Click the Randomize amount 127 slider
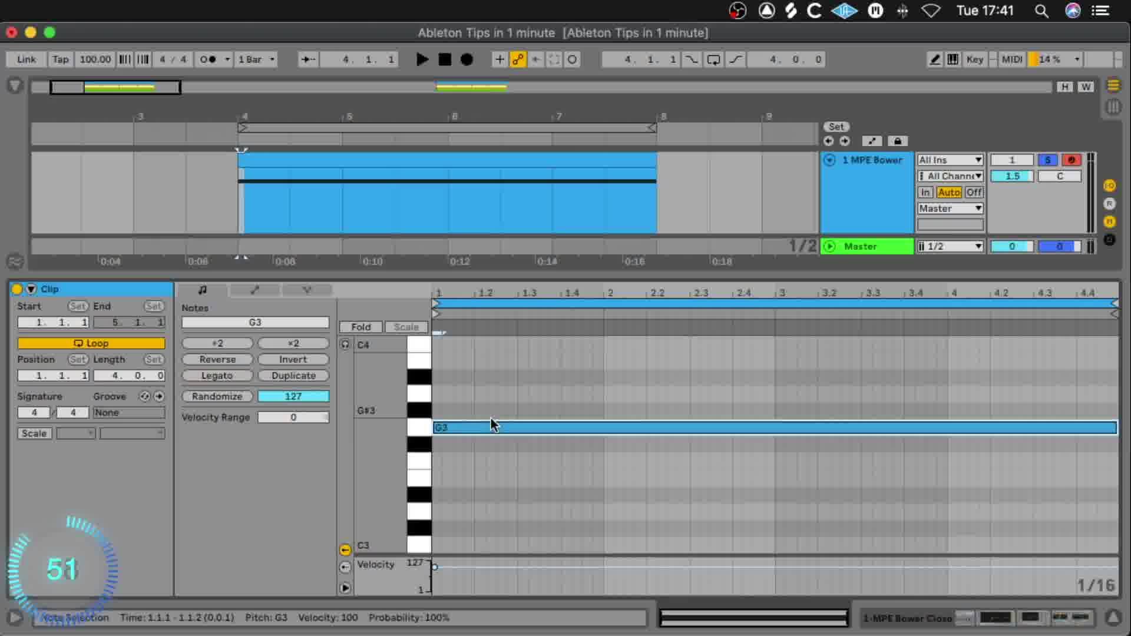The height and width of the screenshot is (636, 1131). point(293,396)
